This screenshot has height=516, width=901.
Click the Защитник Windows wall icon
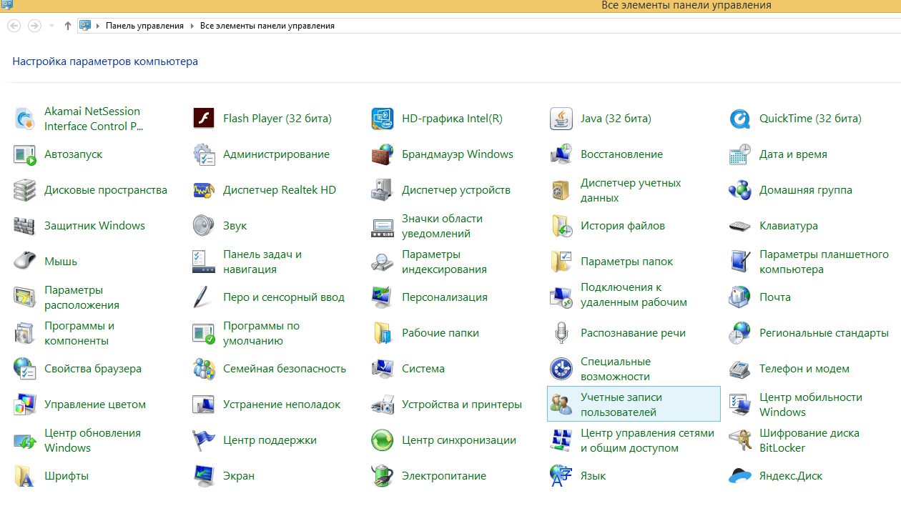pyautogui.click(x=24, y=226)
